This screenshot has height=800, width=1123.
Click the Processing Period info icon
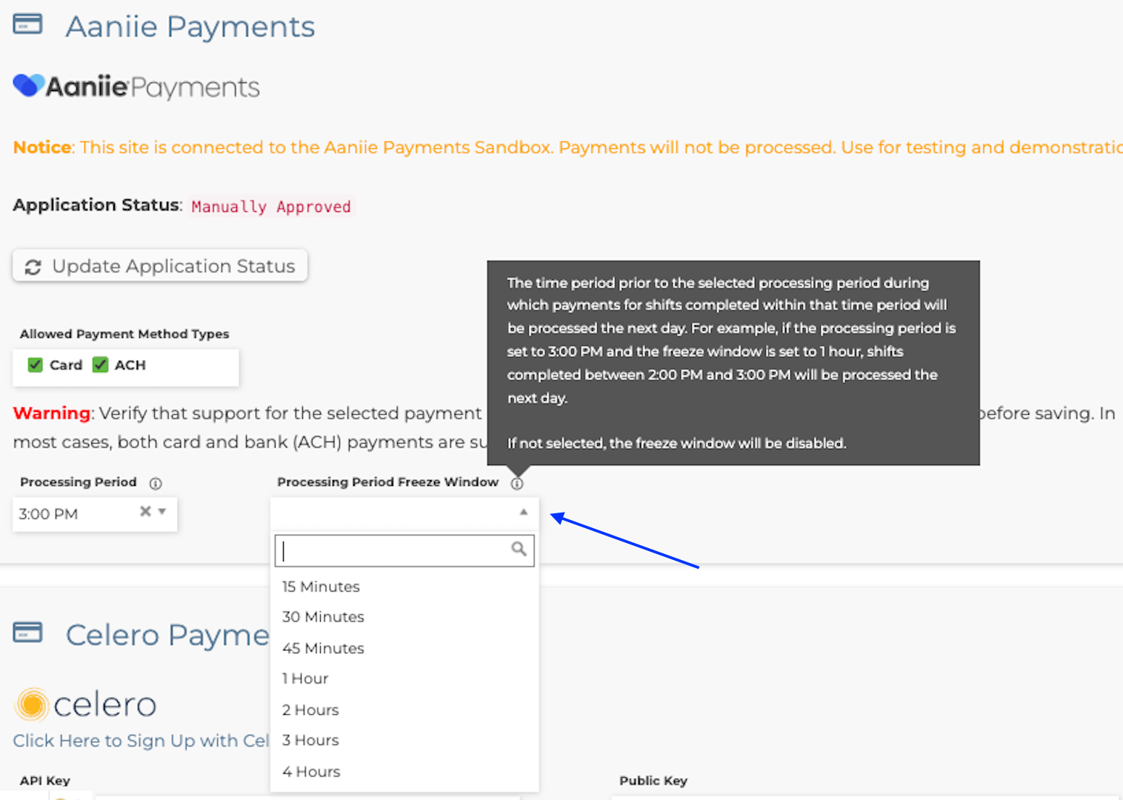[x=156, y=483]
